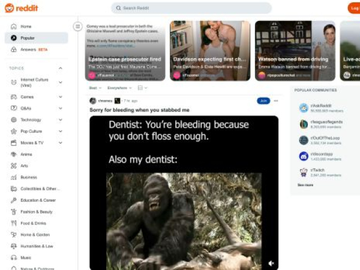
Task: Click the search magnifier icon
Action: coord(118,8)
